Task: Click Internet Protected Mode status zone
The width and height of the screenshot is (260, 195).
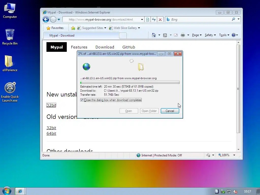Action: [x=159, y=155]
